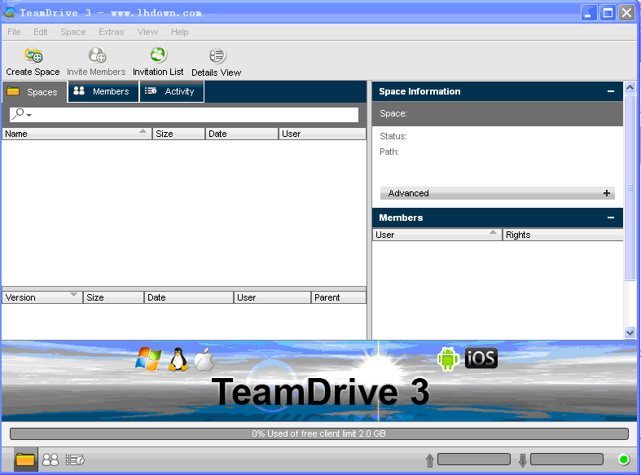Sort by Name column header
The image size is (641, 475).
[77, 134]
